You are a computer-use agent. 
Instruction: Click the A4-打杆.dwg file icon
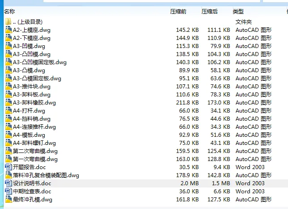coord(9,111)
